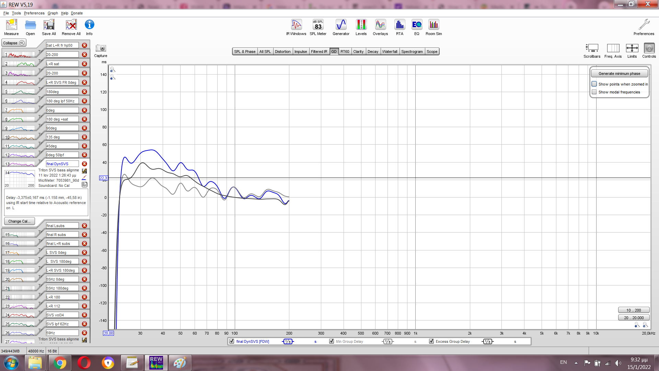
Task: Open smoothing selector for Min Group Delay
Action: [x=388, y=341]
